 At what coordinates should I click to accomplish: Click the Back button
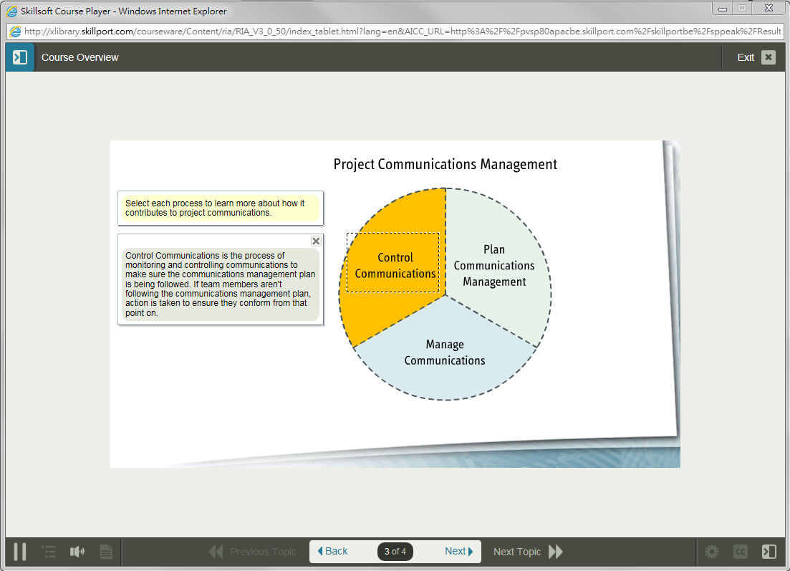pos(332,552)
